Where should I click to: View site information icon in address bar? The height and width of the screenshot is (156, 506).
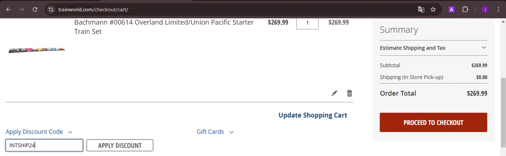coord(51,9)
